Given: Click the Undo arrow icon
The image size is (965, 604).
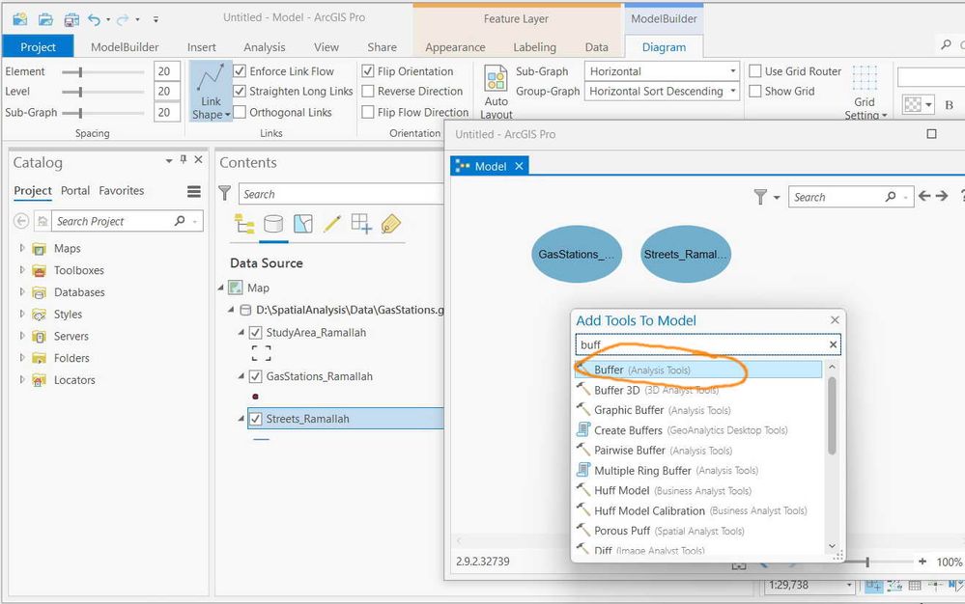Looking at the screenshot, I should point(94,19).
